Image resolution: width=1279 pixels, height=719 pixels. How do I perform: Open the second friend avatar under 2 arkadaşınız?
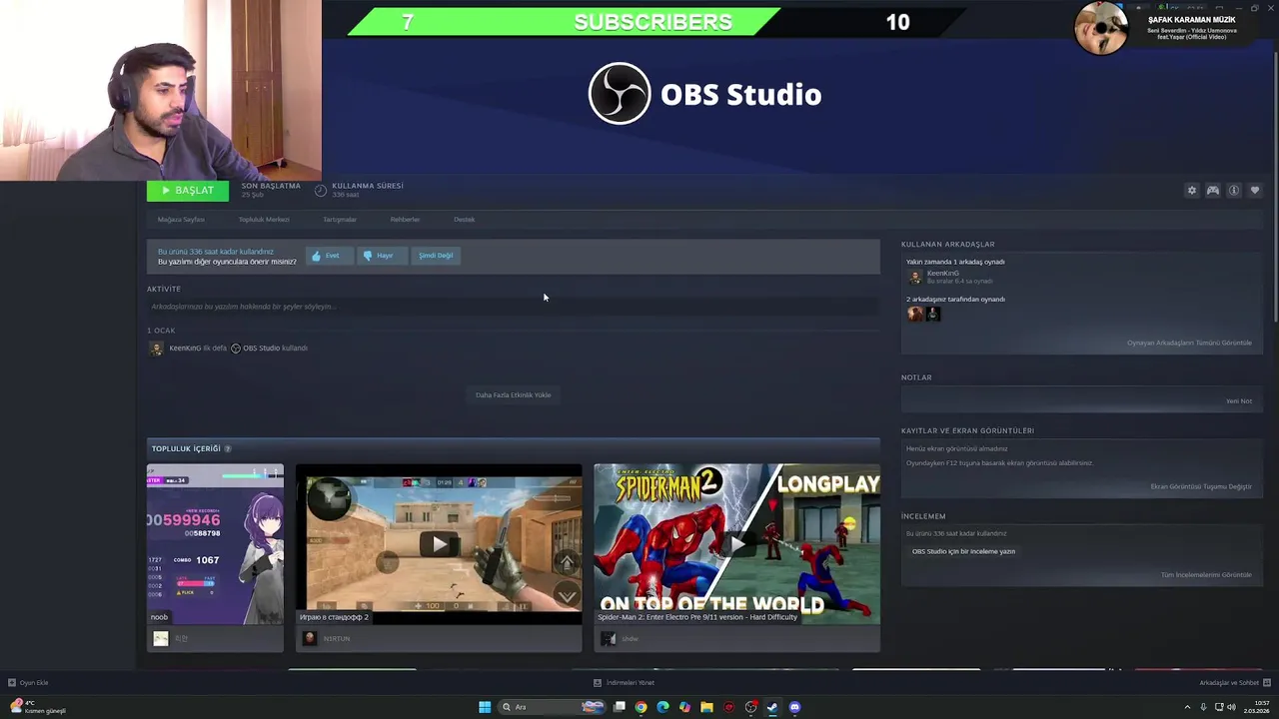coord(933,314)
